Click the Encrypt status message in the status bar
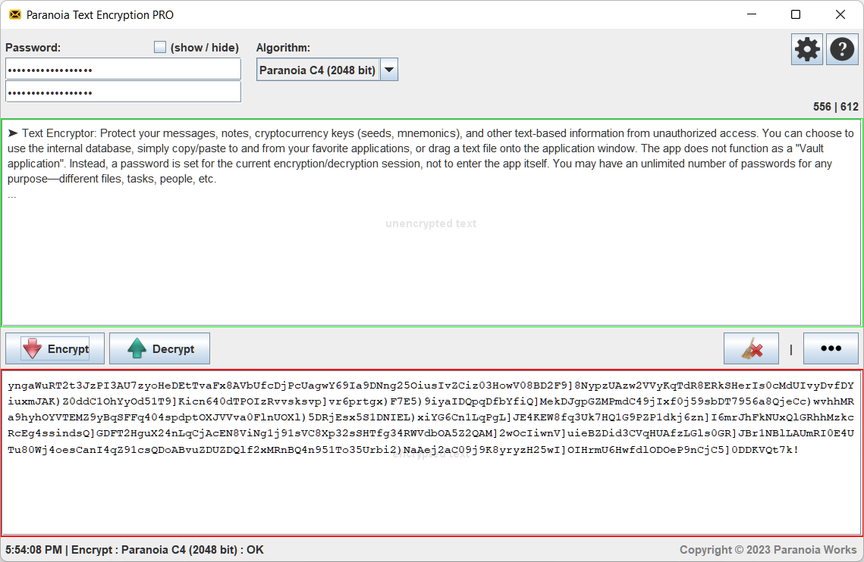This screenshot has width=864, height=562. tap(137, 548)
